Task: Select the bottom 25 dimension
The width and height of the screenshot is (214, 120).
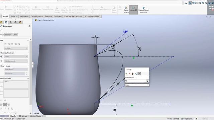Action: coord(115,110)
